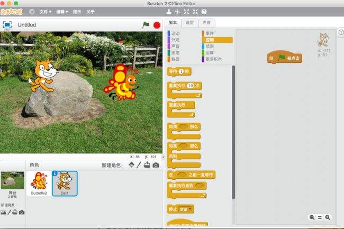Viewport: 344px width, 229px height.
Task: Zoom out the scripts area
Action: coord(312,217)
